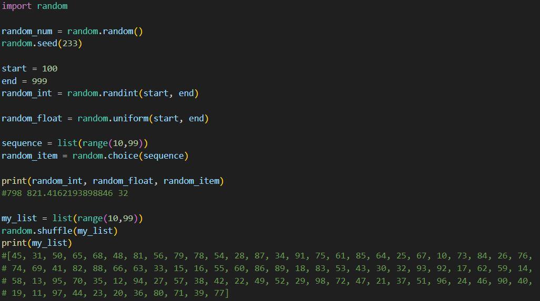Click the random.randint(start, end) assignment line

100,94
